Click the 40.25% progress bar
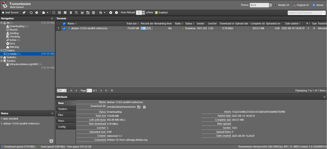Viewport: 327px width, 149px height. [x=147, y=28]
